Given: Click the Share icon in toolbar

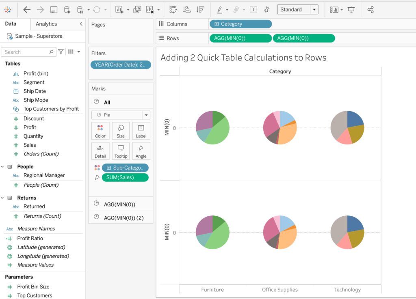Looking at the screenshot, I should point(370,10).
